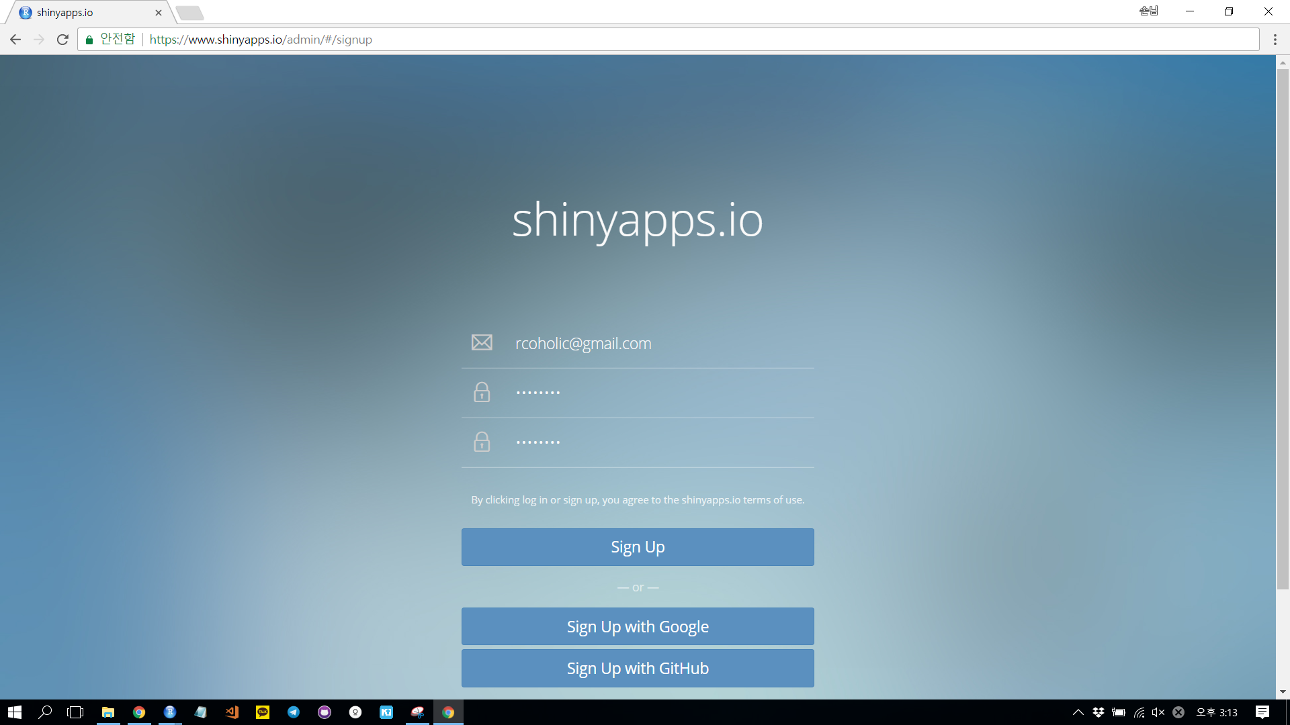Click Sign Up with Google button

(637, 626)
